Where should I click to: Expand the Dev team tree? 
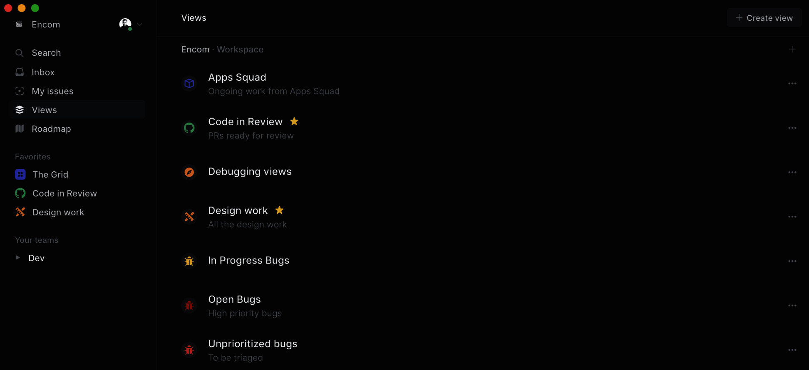[x=18, y=258]
